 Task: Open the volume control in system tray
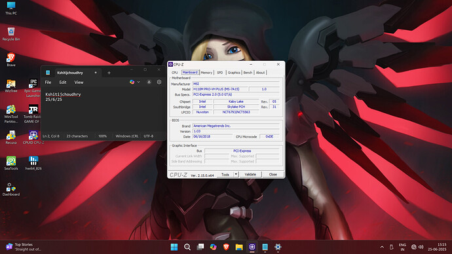tap(421, 247)
